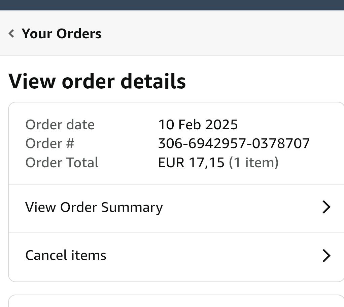Tap the back chevron beside Your Orders

coord(12,33)
